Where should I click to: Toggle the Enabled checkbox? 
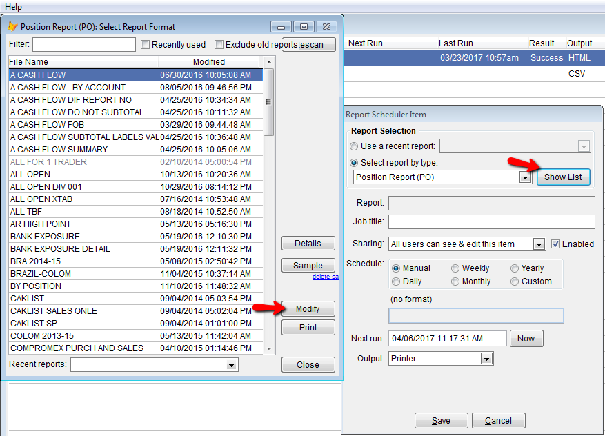click(555, 244)
